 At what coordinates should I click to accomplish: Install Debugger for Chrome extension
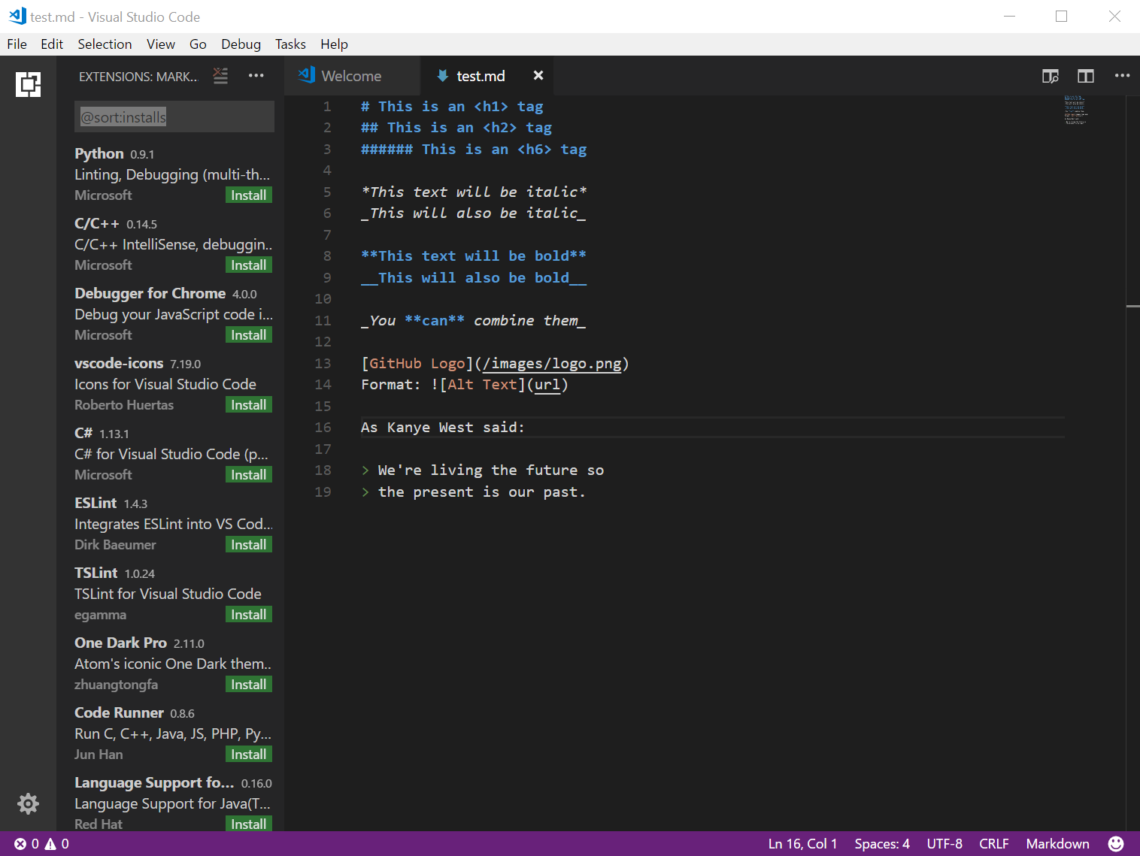(248, 335)
